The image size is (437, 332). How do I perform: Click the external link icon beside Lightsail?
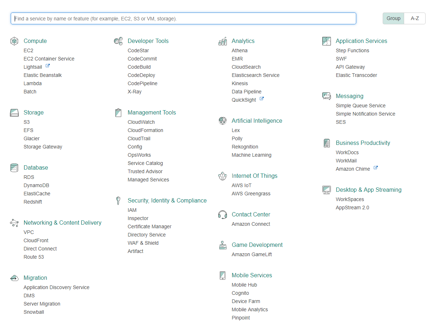tap(48, 66)
